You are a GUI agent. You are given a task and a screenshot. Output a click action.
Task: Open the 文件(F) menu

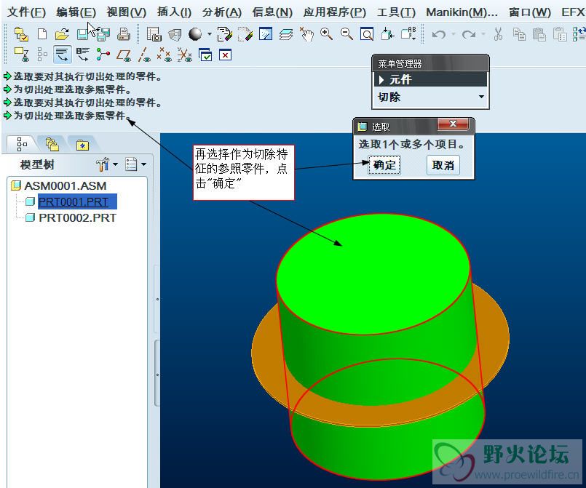26,12
